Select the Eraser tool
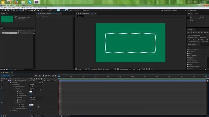This screenshot has width=209, height=117. click(x=35, y=10)
